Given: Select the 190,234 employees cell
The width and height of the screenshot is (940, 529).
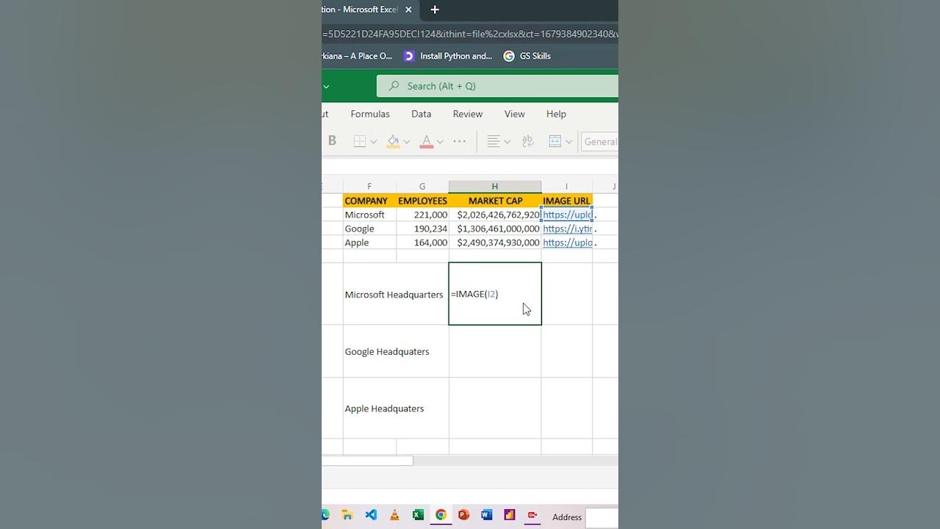Looking at the screenshot, I should (x=422, y=228).
